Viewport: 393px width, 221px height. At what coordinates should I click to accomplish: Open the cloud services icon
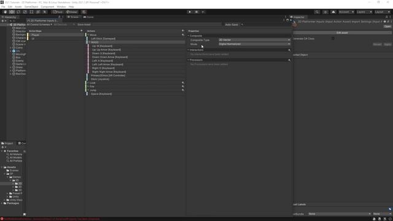coord(333,12)
